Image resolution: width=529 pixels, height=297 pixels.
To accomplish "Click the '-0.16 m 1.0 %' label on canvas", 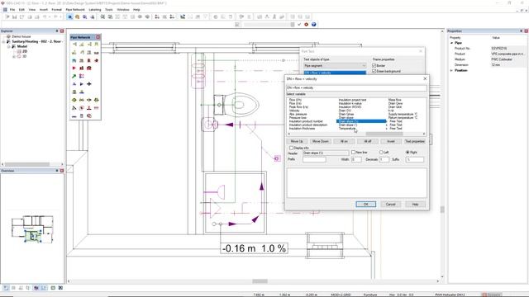I will tap(254, 248).
